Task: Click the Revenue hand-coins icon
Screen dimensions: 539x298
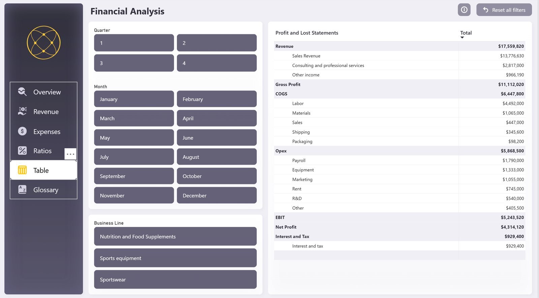Action: (22, 111)
